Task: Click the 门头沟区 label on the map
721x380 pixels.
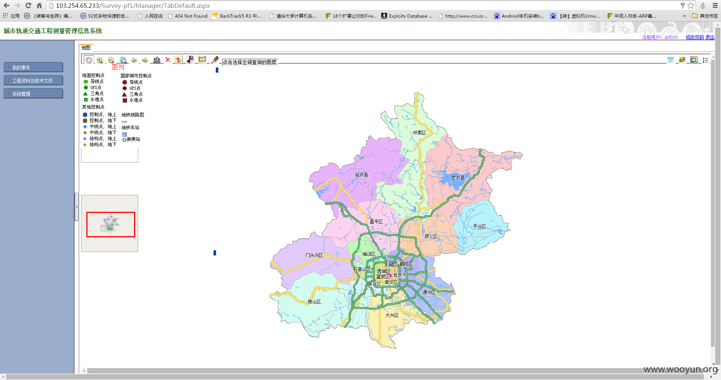Action: click(x=314, y=255)
